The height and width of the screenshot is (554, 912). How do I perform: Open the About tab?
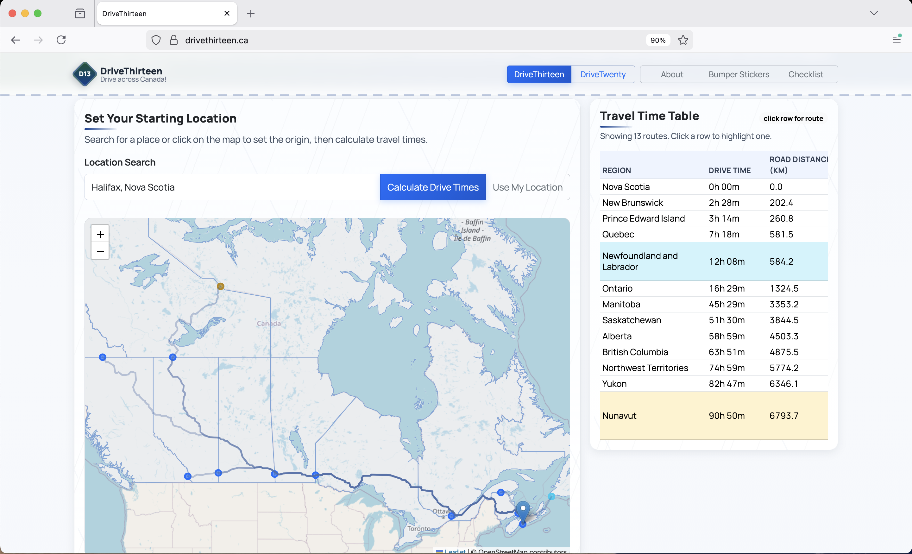pos(672,74)
